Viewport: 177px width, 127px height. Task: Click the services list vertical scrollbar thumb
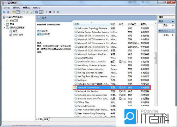click(155, 58)
